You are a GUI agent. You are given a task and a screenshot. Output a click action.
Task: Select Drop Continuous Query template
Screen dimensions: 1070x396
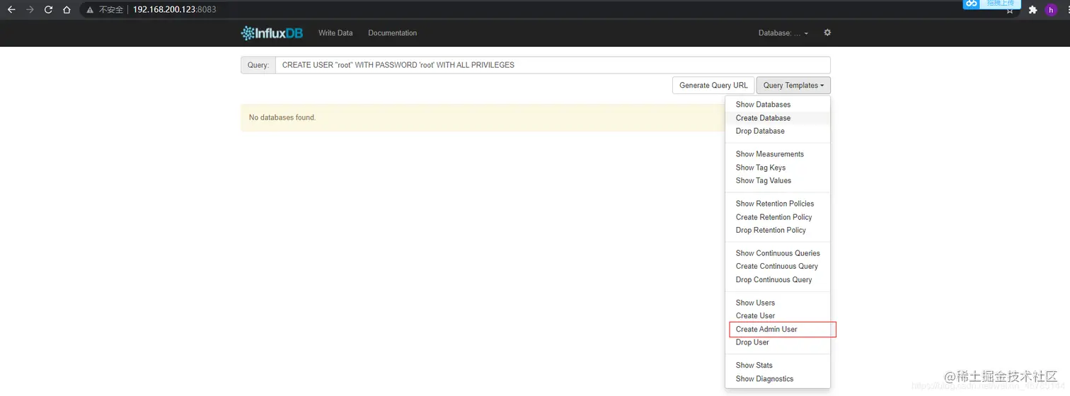point(778,279)
